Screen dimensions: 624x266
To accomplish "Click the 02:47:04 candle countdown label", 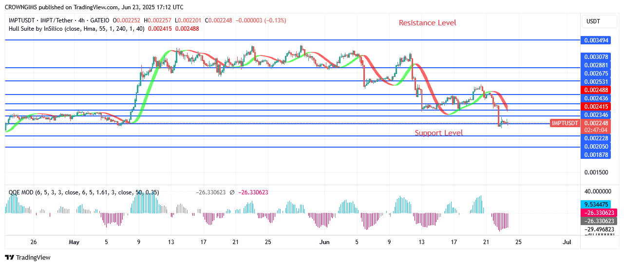I will (596, 130).
